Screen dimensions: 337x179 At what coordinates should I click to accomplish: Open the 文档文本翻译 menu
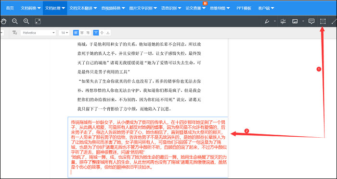(83, 8)
